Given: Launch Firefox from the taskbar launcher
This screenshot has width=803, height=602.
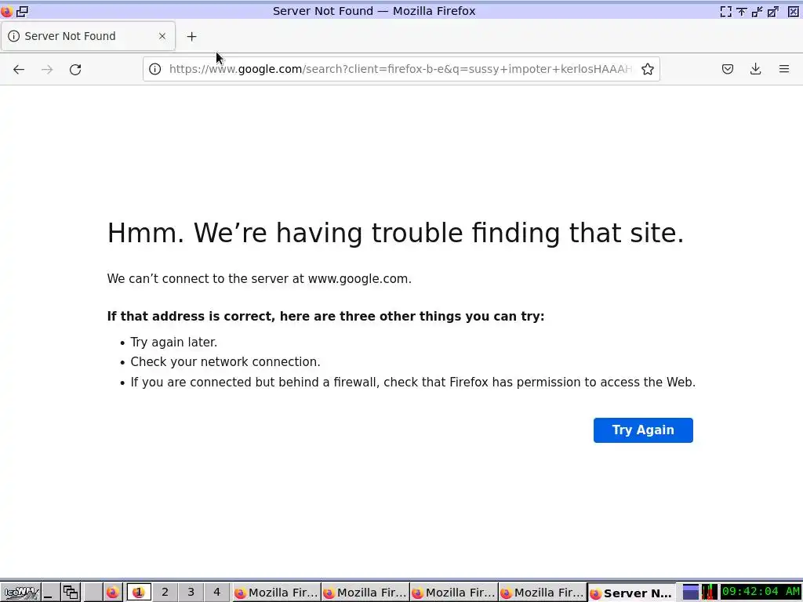Looking at the screenshot, I should coord(112,593).
